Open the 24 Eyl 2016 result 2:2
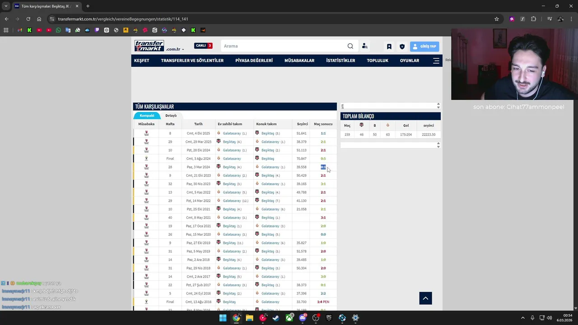 coord(323,293)
